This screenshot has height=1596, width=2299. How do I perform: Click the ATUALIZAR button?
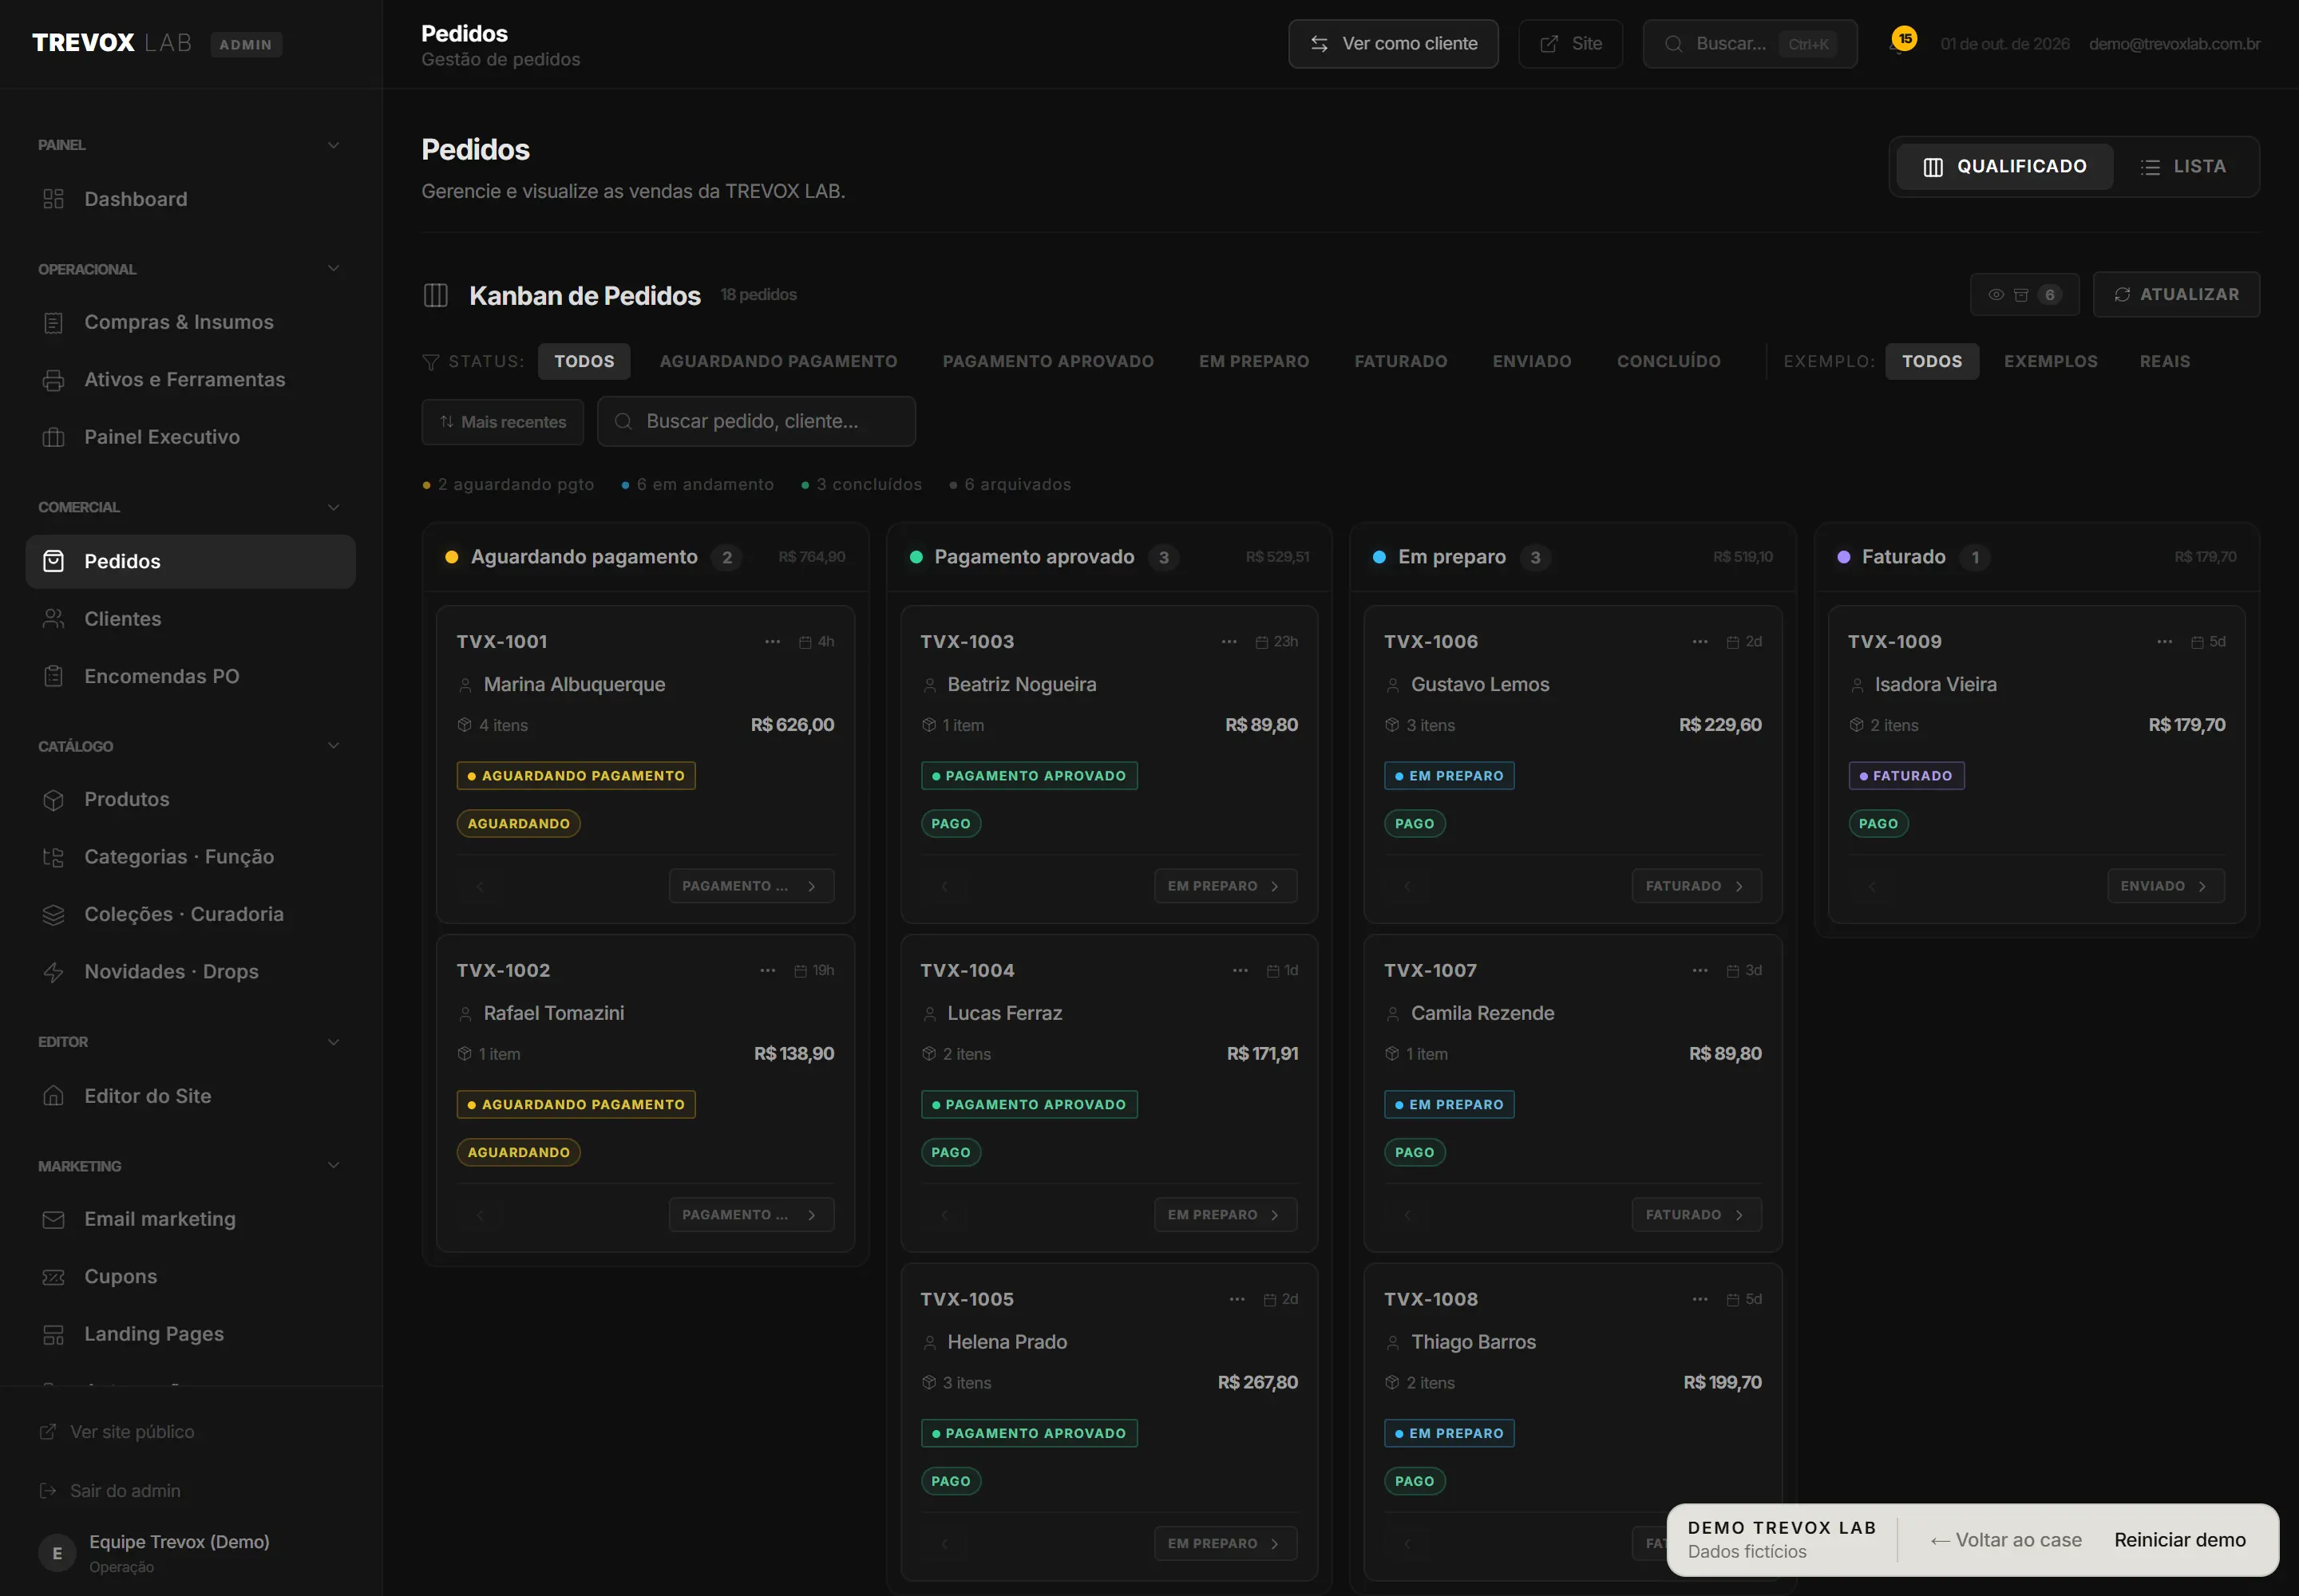pyautogui.click(x=2175, y=295)
